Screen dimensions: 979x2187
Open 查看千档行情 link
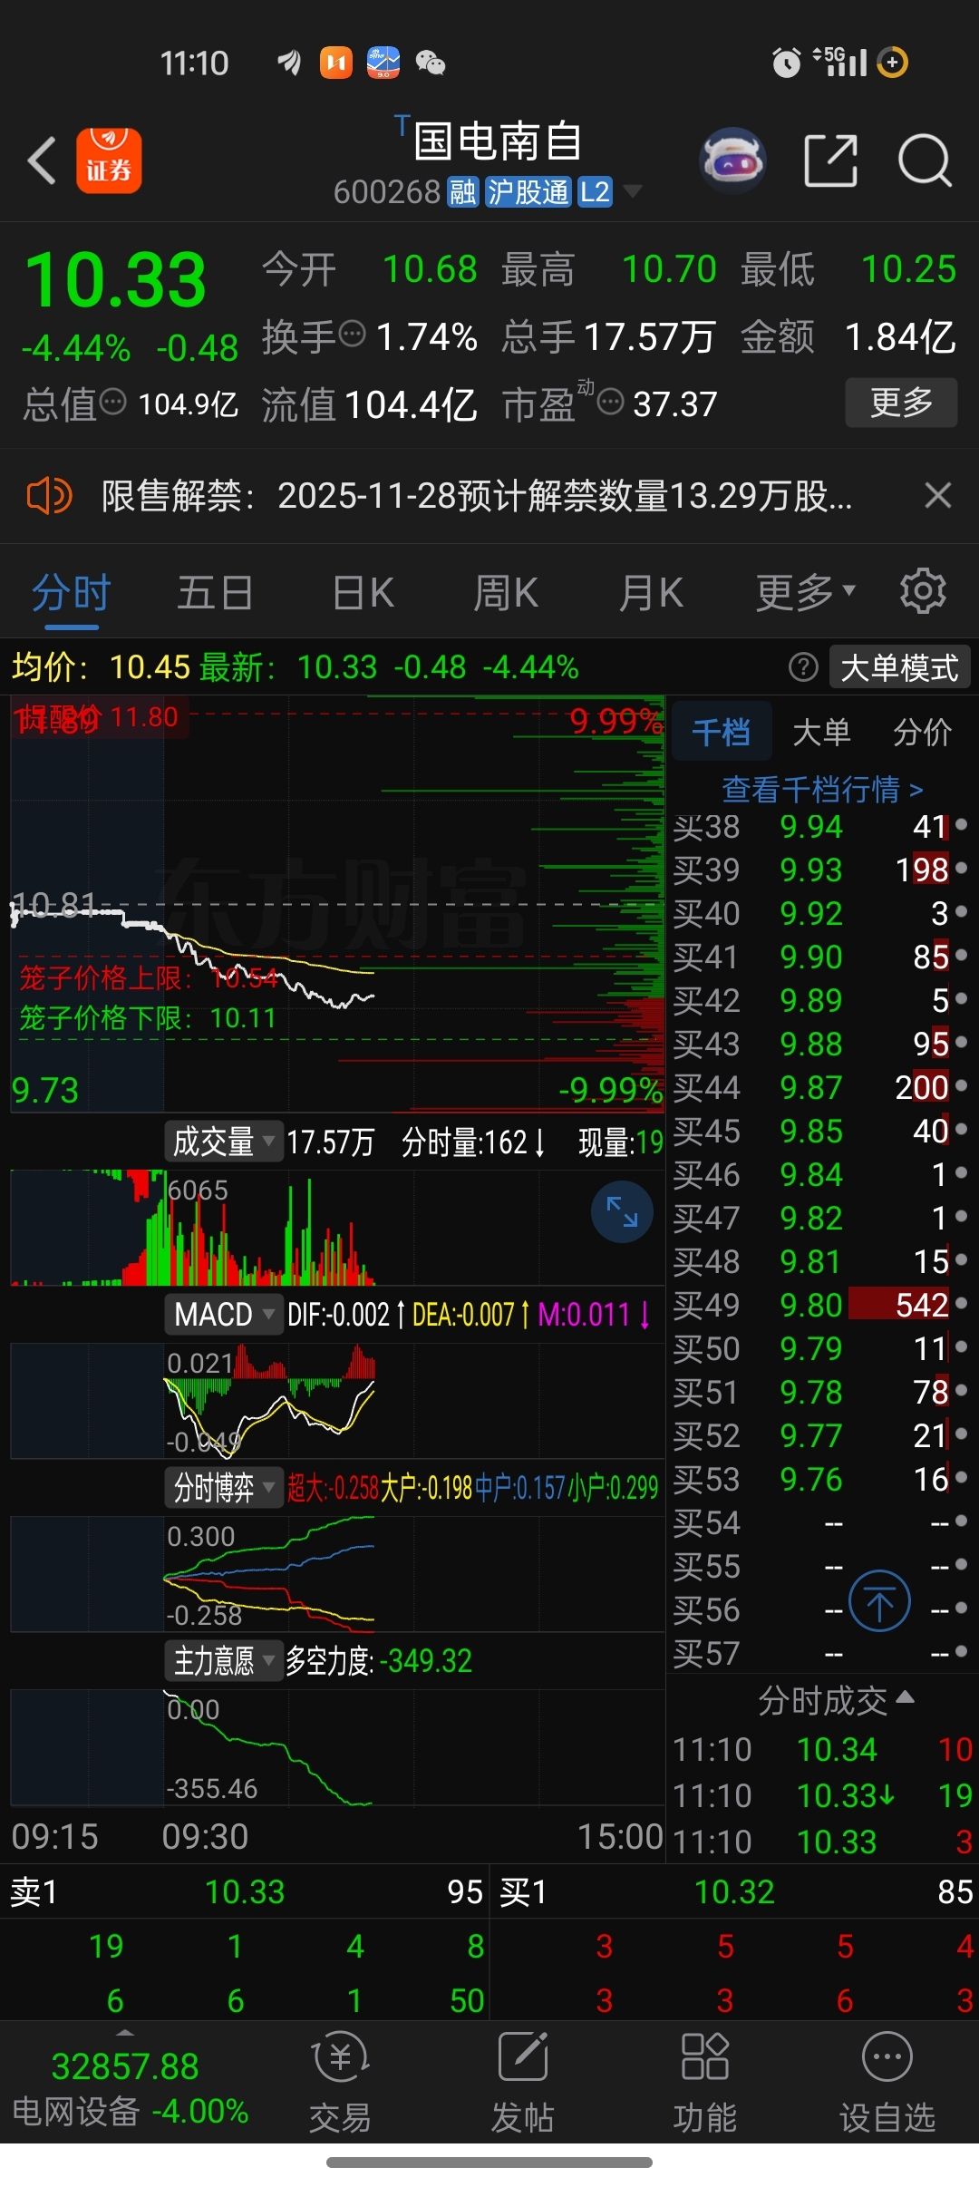pyautogui.click(x=822, y=789)
